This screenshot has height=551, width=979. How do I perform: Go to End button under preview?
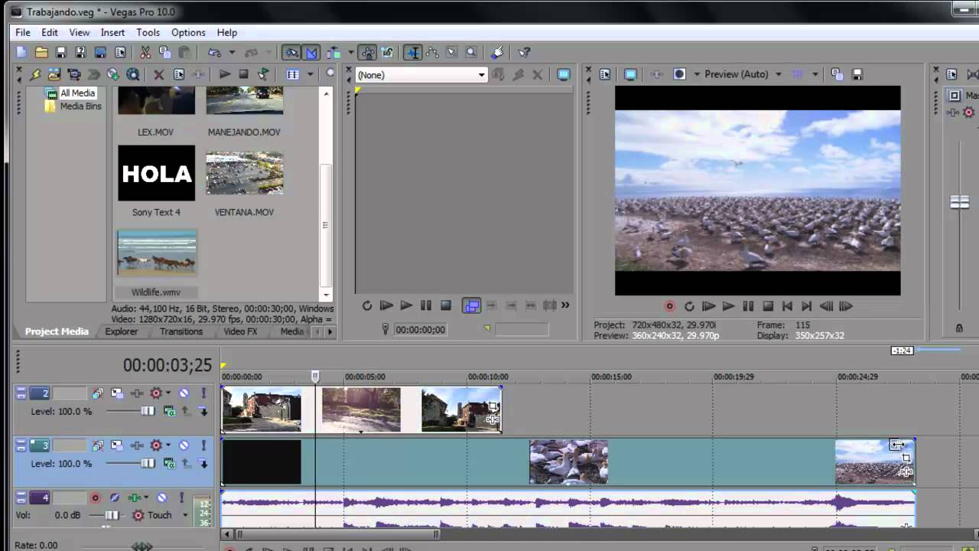tap(806, 306)
